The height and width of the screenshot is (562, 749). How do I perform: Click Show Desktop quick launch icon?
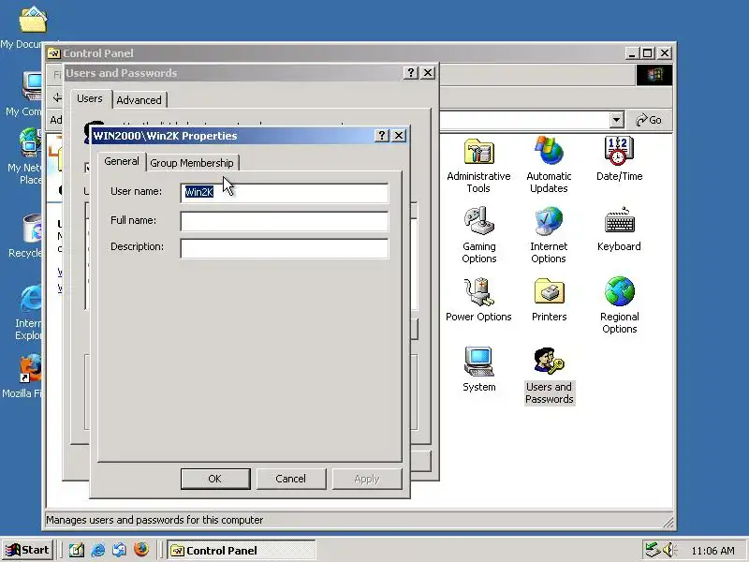pyautogui.click(x=77, y=550)
